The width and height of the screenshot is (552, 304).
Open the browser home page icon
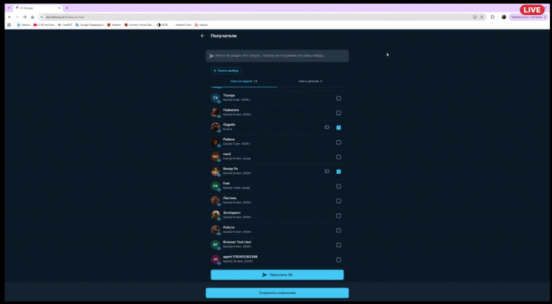pyautogui.click(x=32, y=17)
